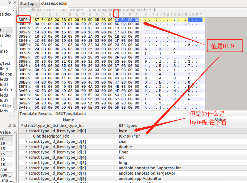The width and height of the screenshot is (247, 183).
Task: Select the uint descriptor_idx row
Action: 133,136
